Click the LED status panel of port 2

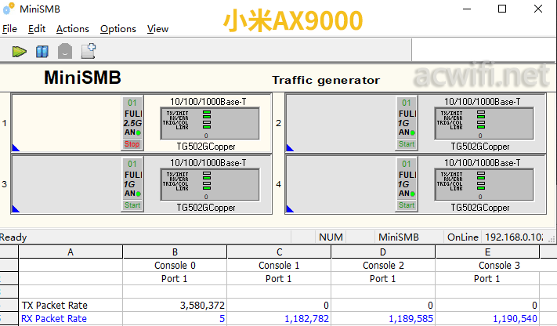click(x=484, y=123)
